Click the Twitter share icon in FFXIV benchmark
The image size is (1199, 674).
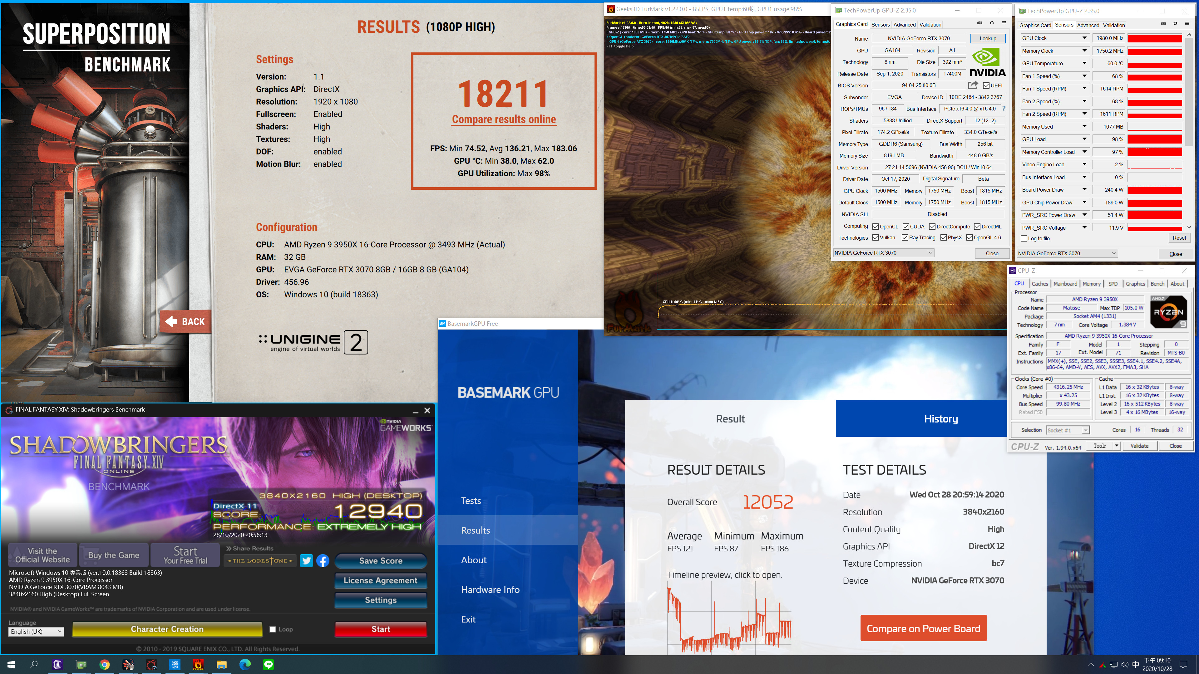click(x=306, y=560)
